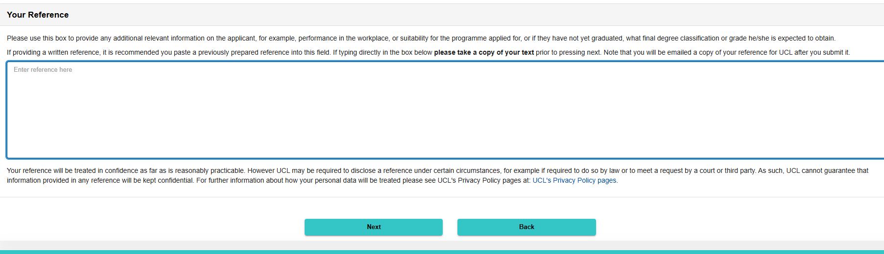Viewport: 884px width, 254px height.
Task: Open UCL's Privacy Policy pages link
Action: coord(574,181)
